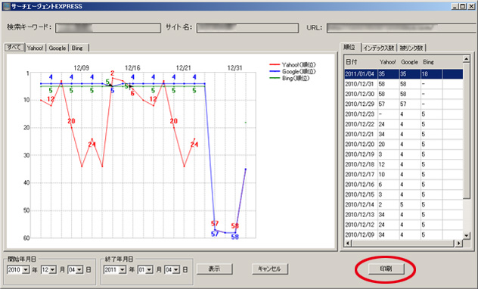Click the 12/16 date label on chart

pos(132,68)
